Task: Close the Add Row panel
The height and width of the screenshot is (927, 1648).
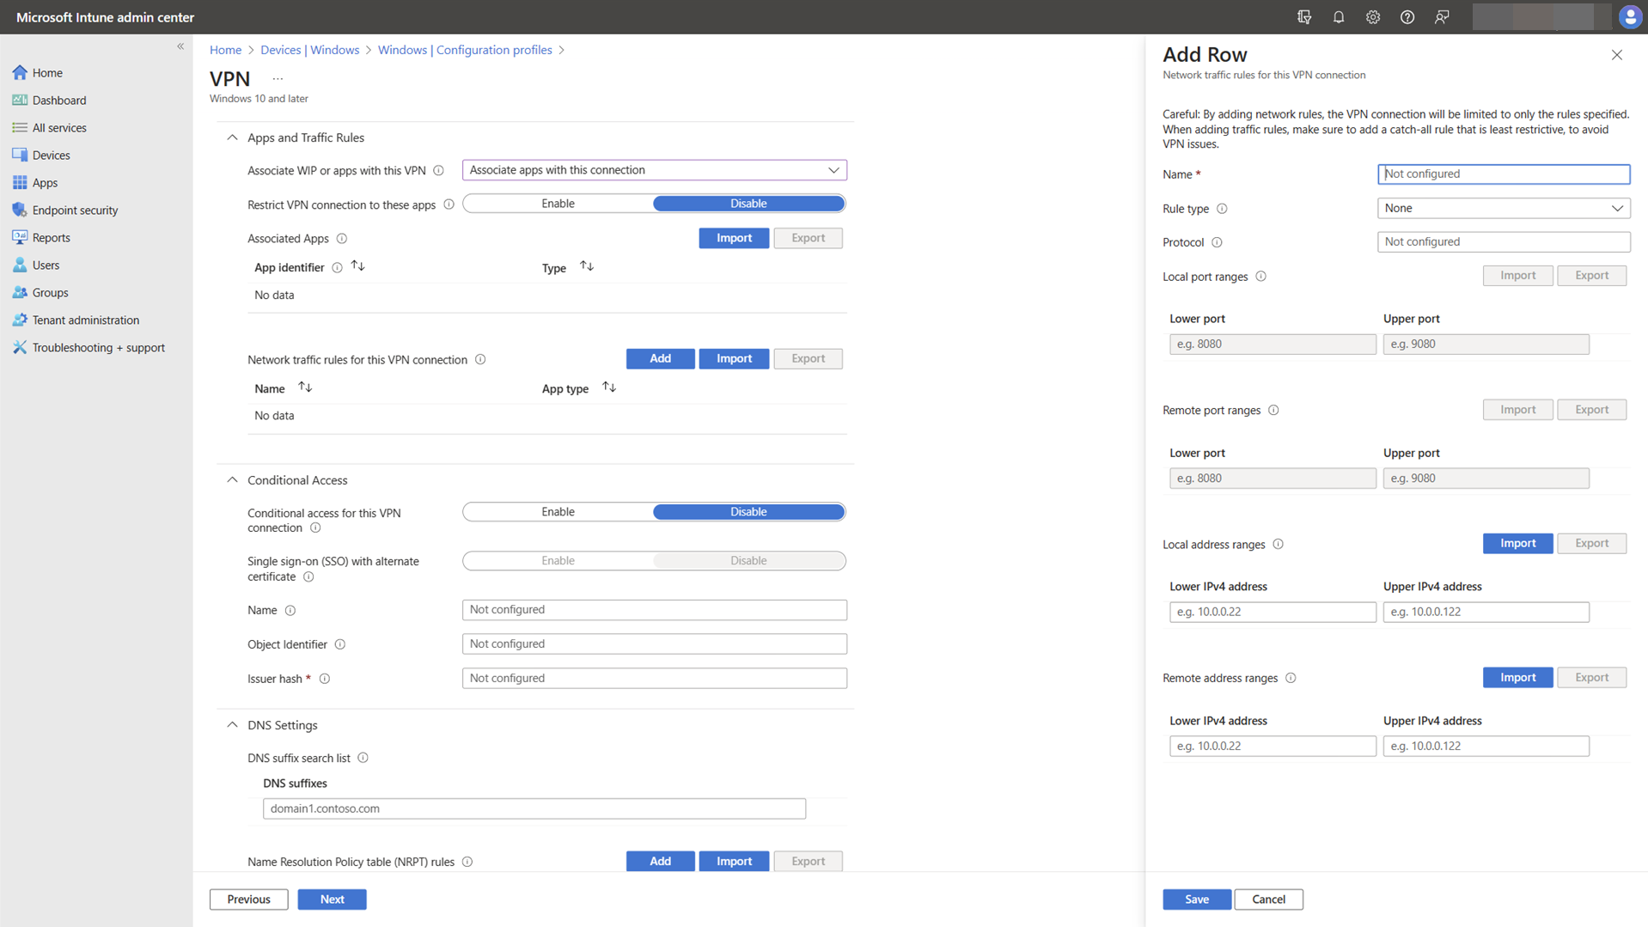Action: [x=1616, y=55]
